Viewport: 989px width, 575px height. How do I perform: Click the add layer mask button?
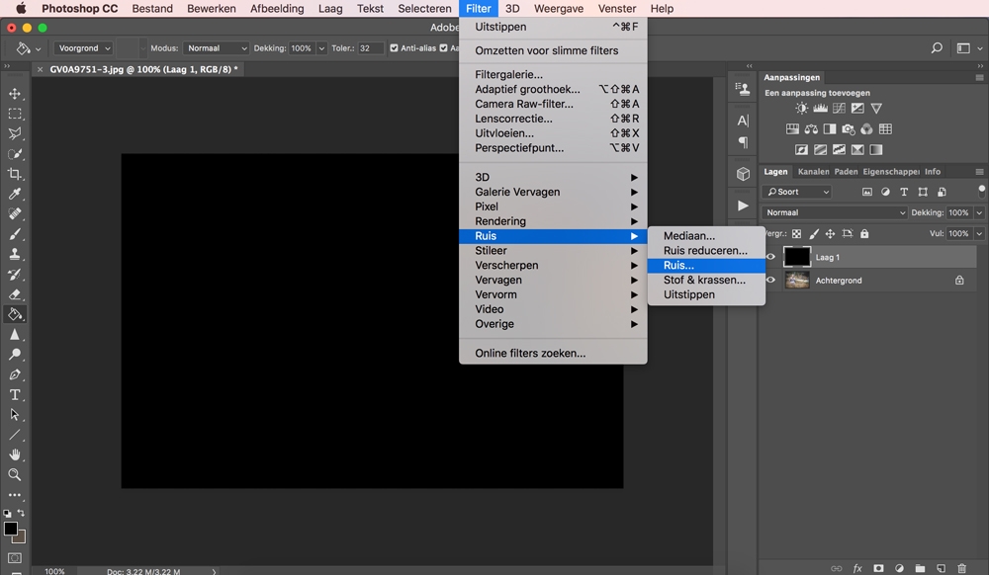tap(878, 568)
